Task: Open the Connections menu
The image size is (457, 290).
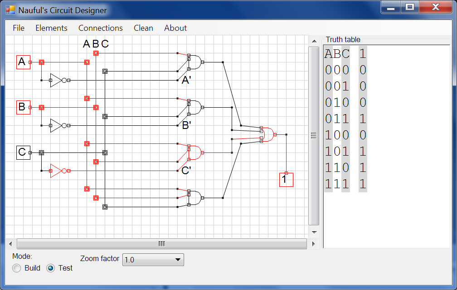Action: (101, 28)
